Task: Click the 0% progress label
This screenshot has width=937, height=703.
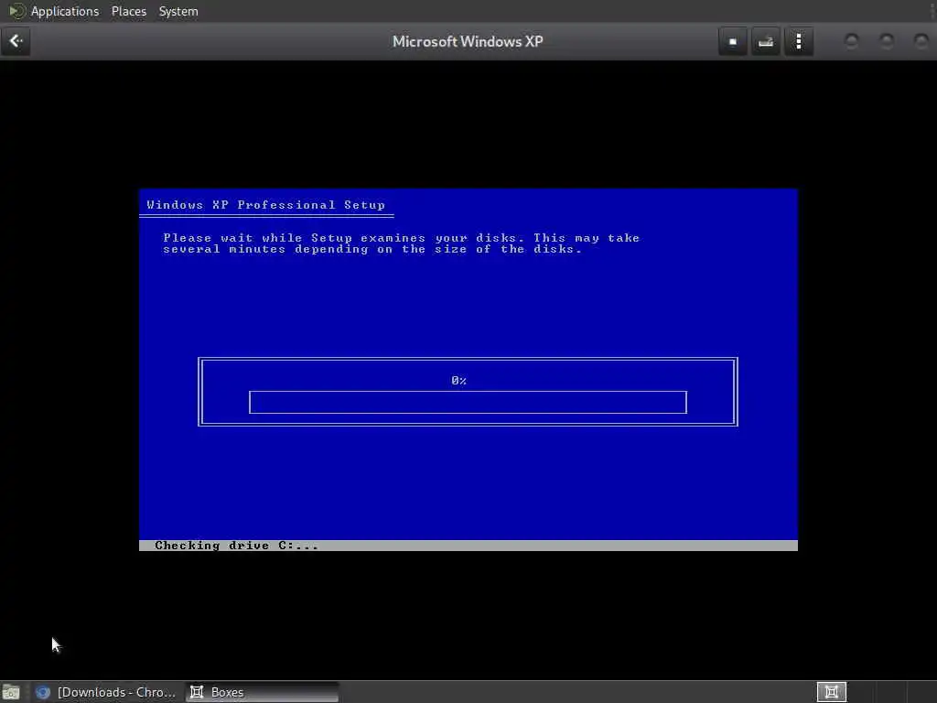Action: click(x=459, y=381)
